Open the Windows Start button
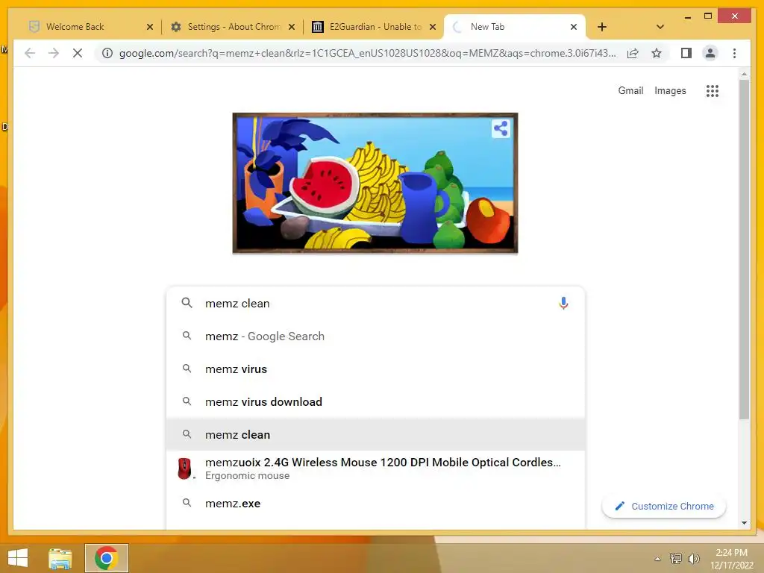Viewport: 764px width, 573px height. click(x=18, y=558)
